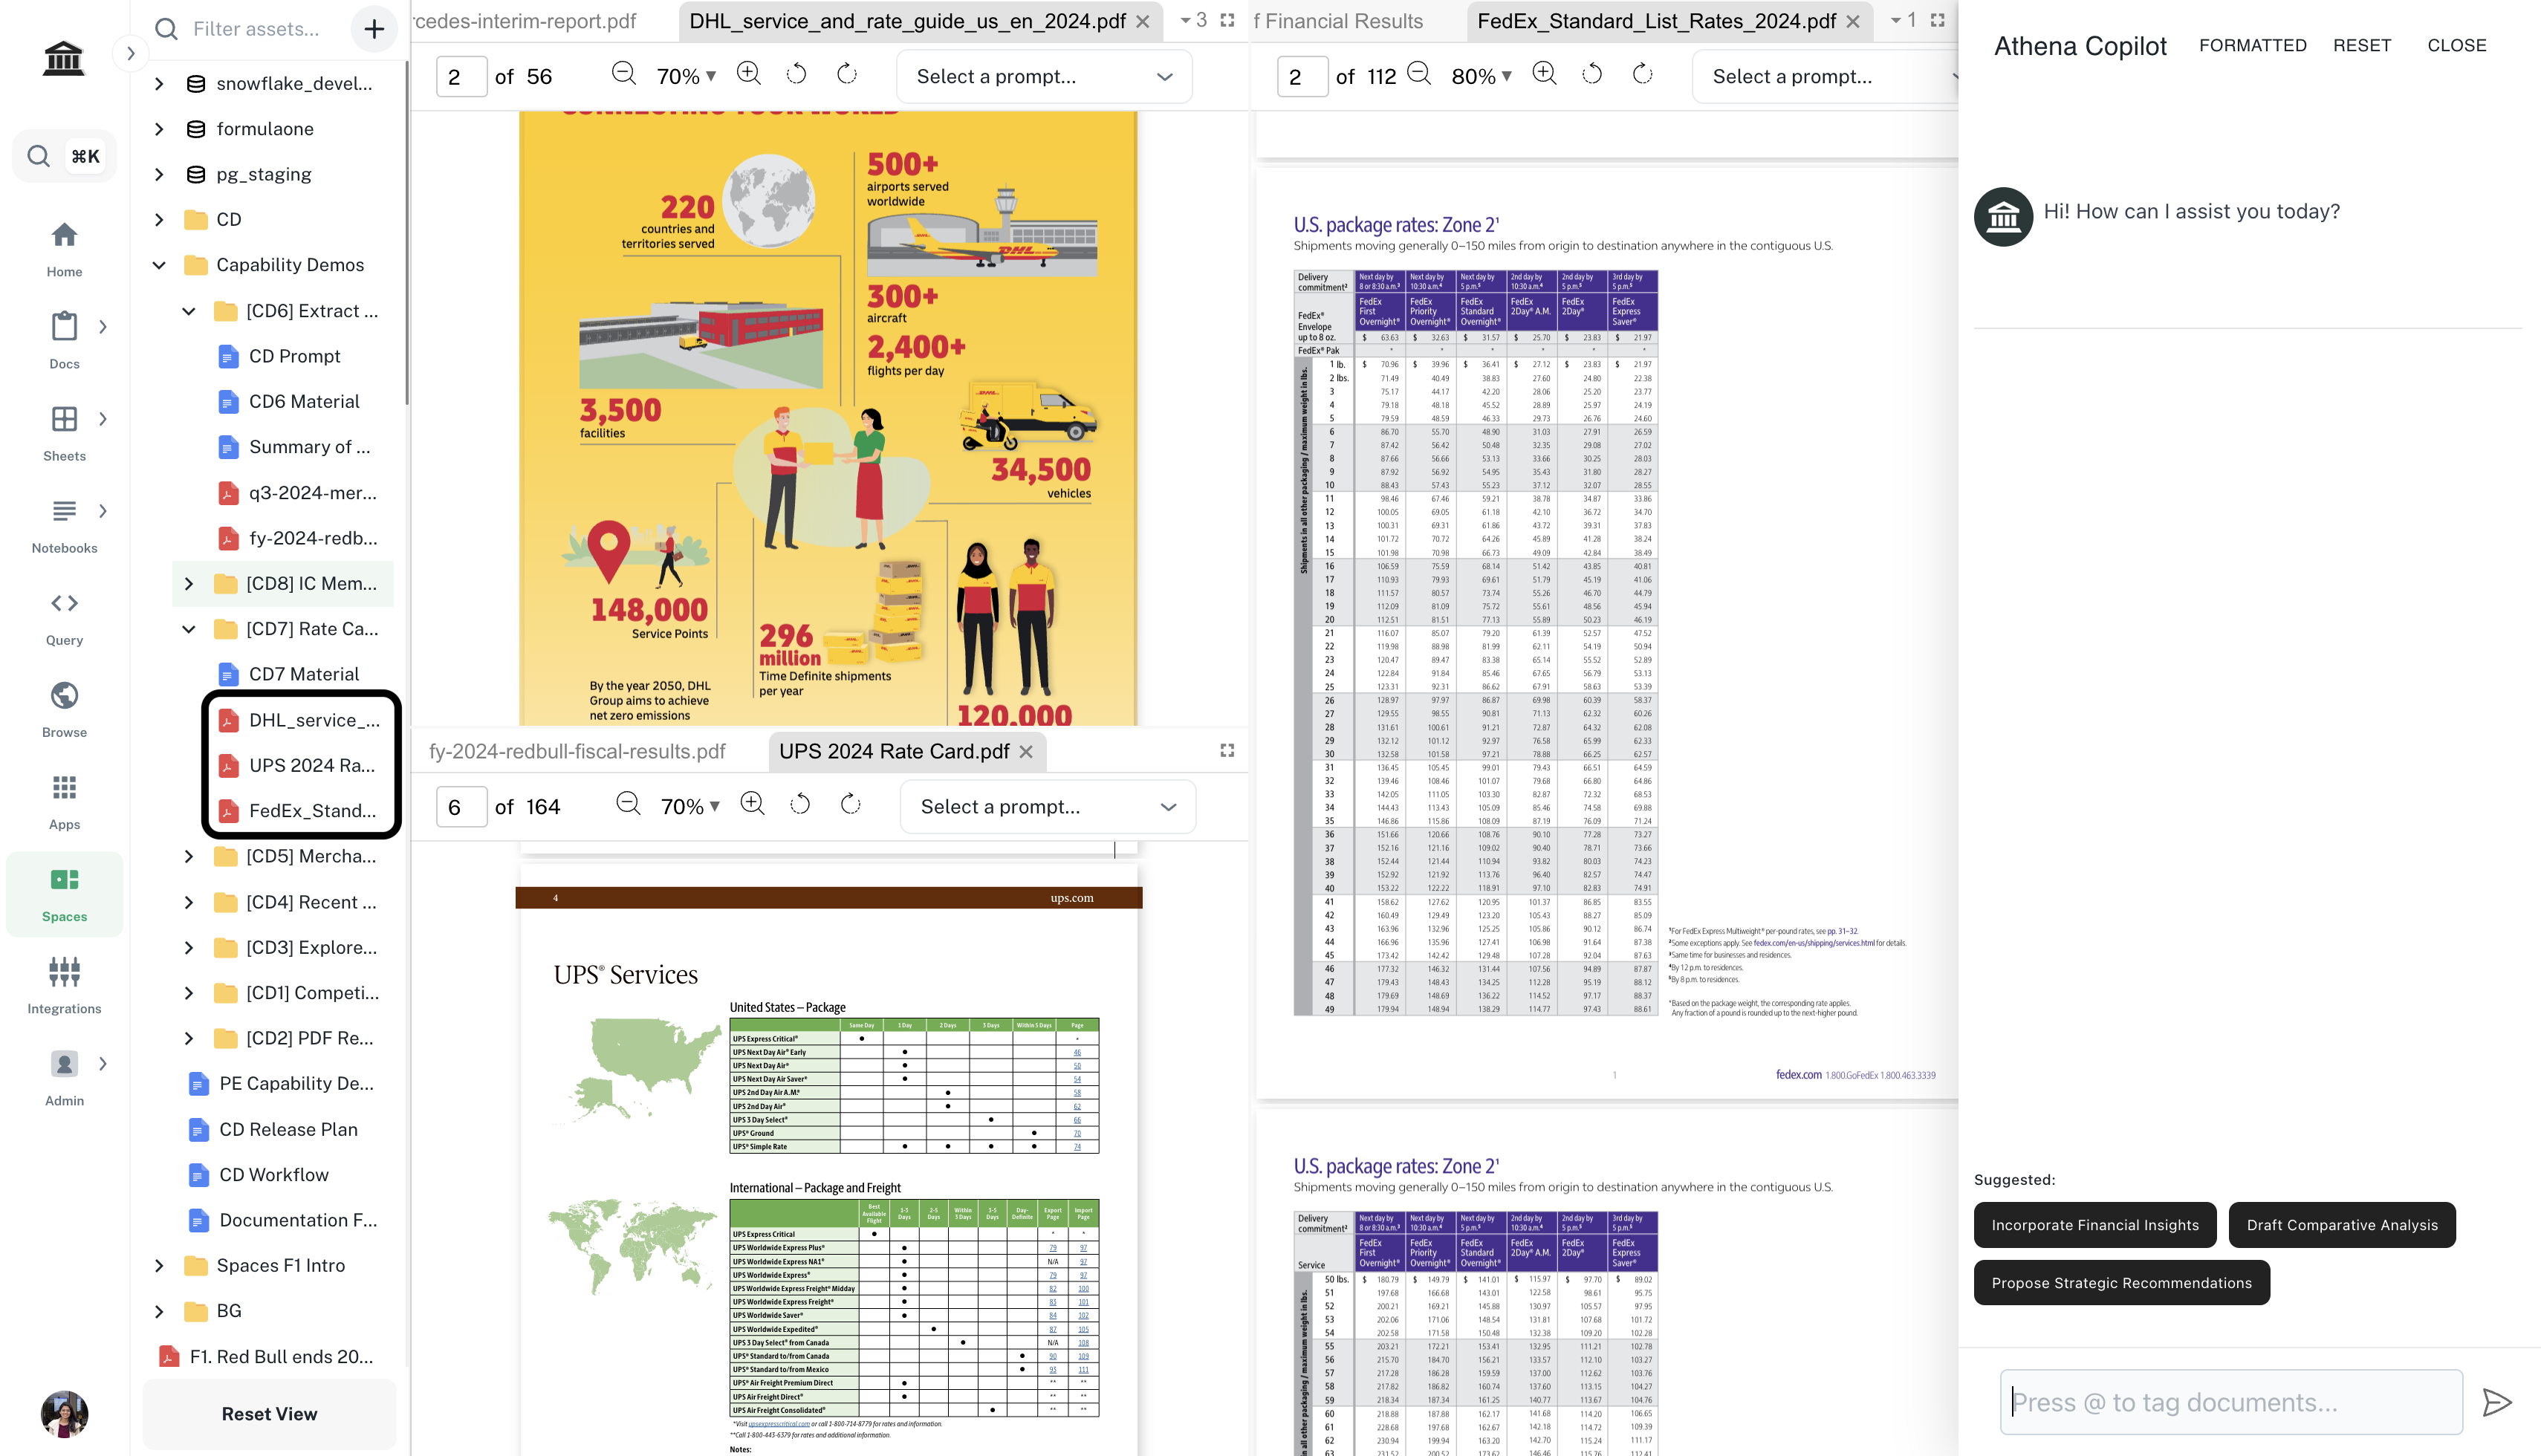Open the user profile avatar
The image size is (2541, 1456).
pos(64,1413)
